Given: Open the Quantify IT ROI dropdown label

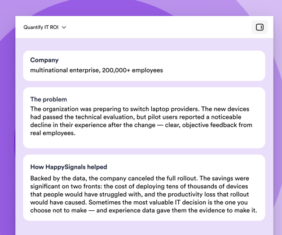Looking at the screenshot, I should click(41, 27).
